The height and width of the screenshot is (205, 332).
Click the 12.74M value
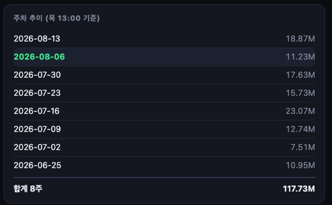(300, 129)
